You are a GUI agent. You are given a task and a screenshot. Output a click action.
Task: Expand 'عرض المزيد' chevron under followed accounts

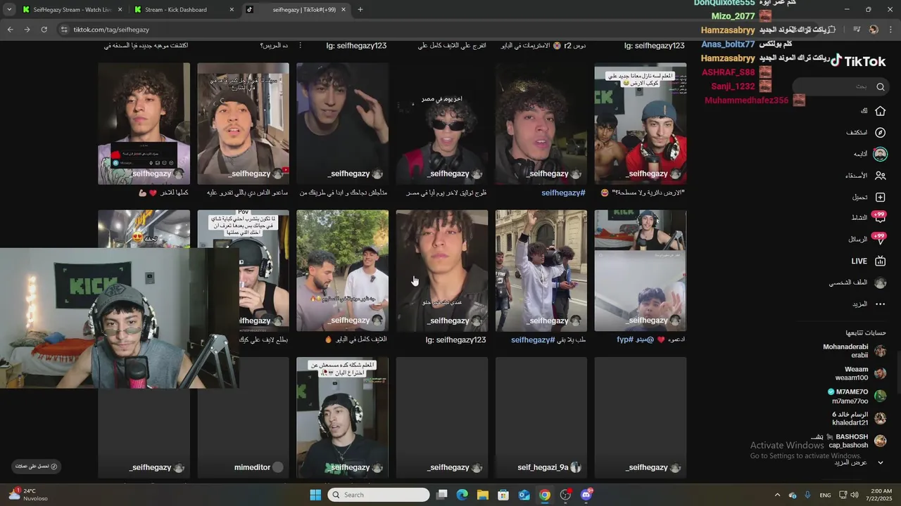[881, 462]
